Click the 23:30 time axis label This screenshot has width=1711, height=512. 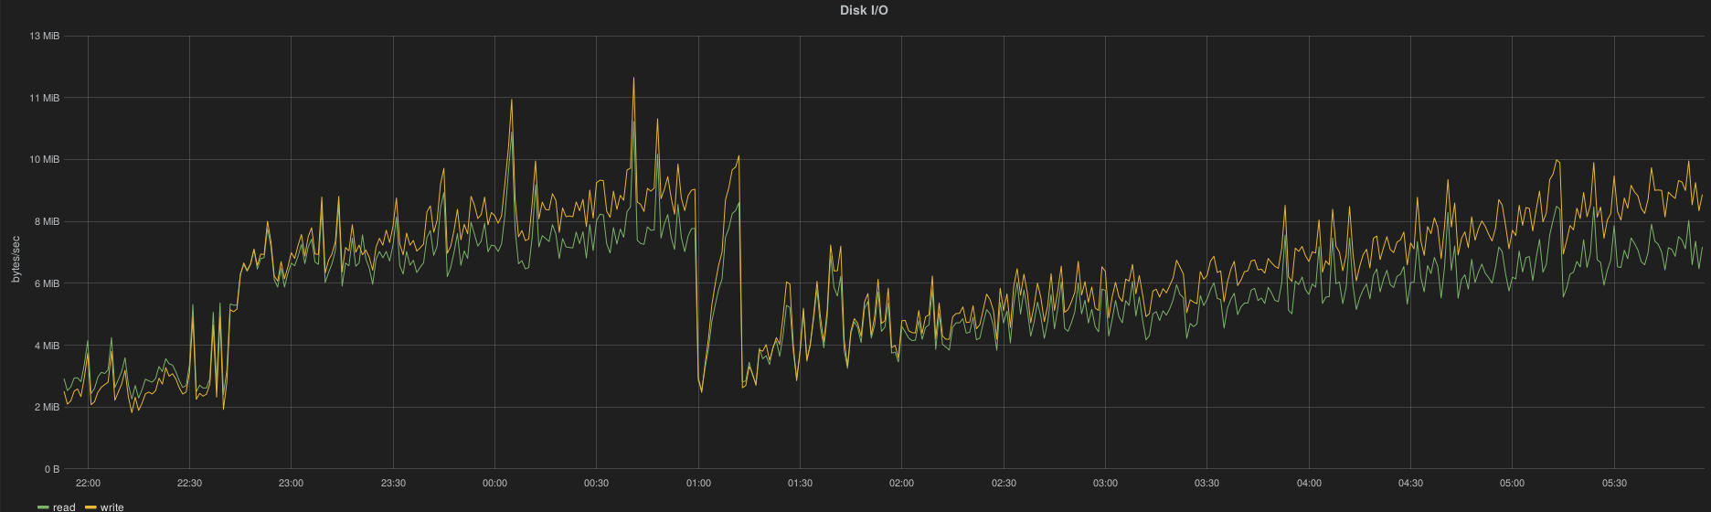(393, 483)
